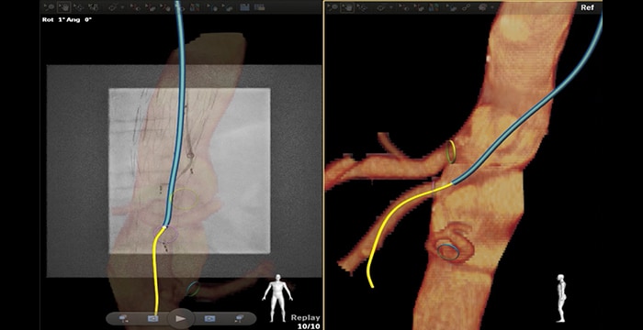This screenshot has width=643, height=330.
Task: Select the rotate tool in Ref viewer toolbar
Action: point(362,7)
